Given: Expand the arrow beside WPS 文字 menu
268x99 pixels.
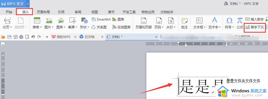Looking at the screenshot, I should pyautogui.click(x=28, y=4).
